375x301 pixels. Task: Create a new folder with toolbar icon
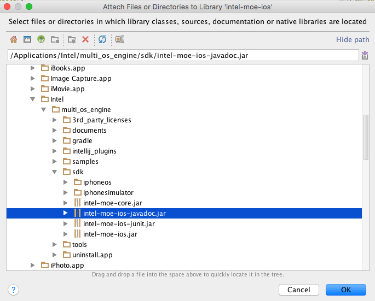pyautogui.click(x=72, y=39)
